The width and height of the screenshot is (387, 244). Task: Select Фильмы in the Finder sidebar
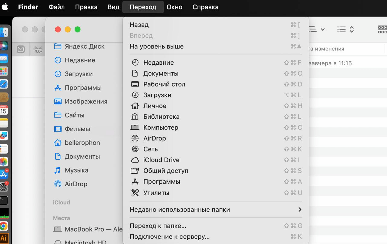pyautogui.click(x=72, y=129)
